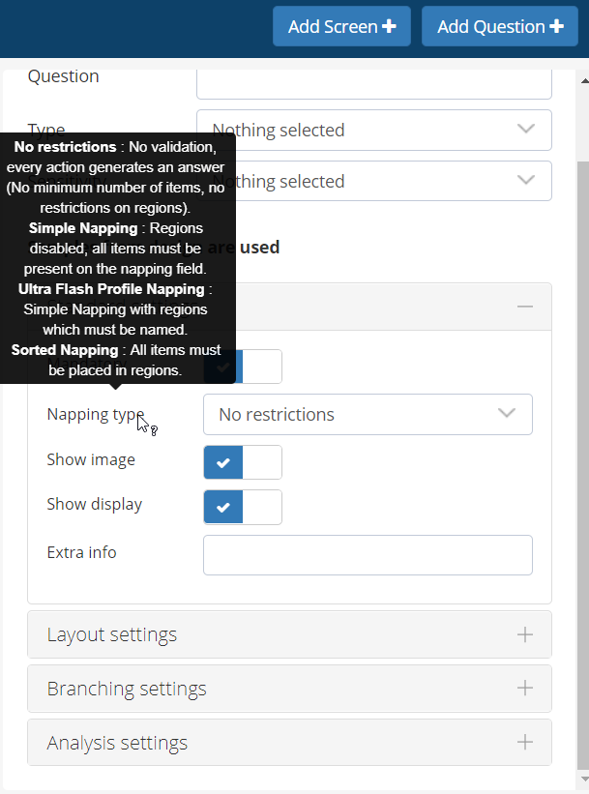The width and height of the screenshot is (589, 794).
Task: Click the Napping type label
Action: click(95, 414)
